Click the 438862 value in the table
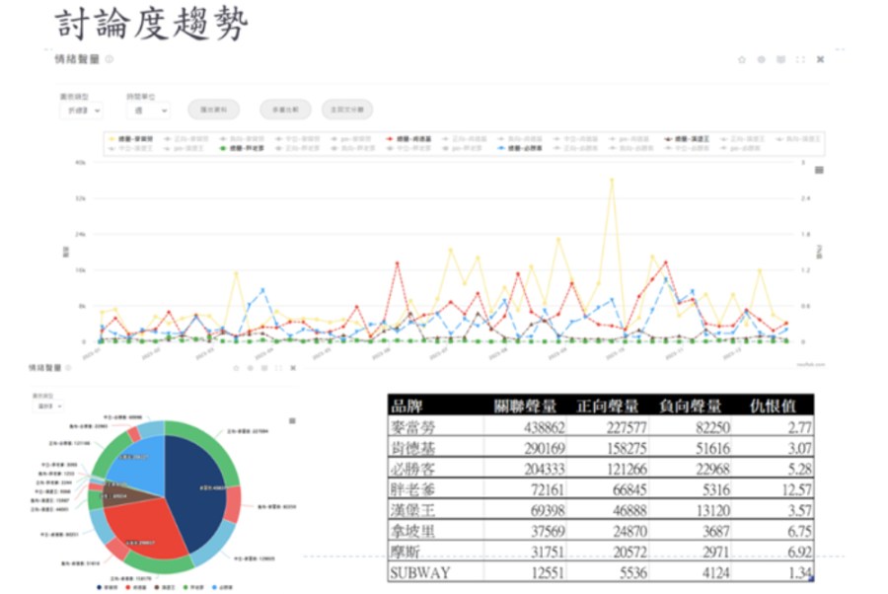This screenshot has height=594, width=888. point(545,427)
